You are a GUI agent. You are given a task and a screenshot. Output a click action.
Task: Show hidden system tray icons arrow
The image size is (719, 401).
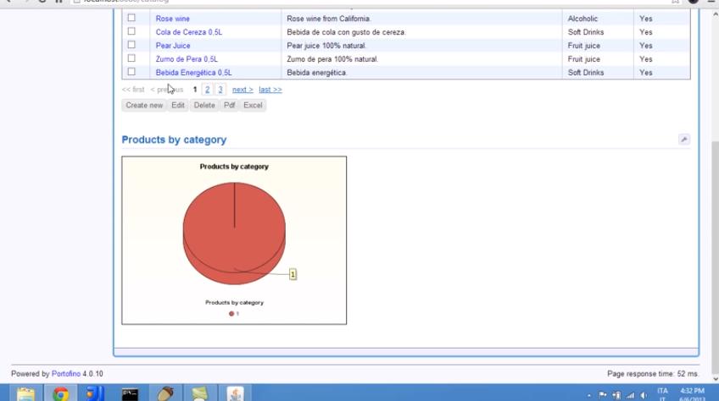[589, 396]
